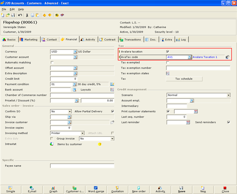The image size is (237, 194).
Task: Expand the Scenario dropdown
Action: click(x=229, y=95)
